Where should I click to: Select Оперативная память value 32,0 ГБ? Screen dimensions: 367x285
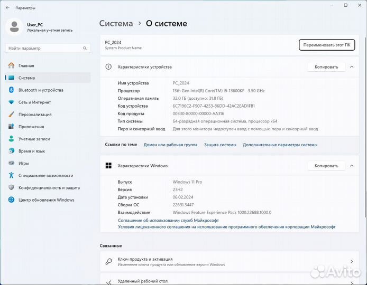(198, 98)
